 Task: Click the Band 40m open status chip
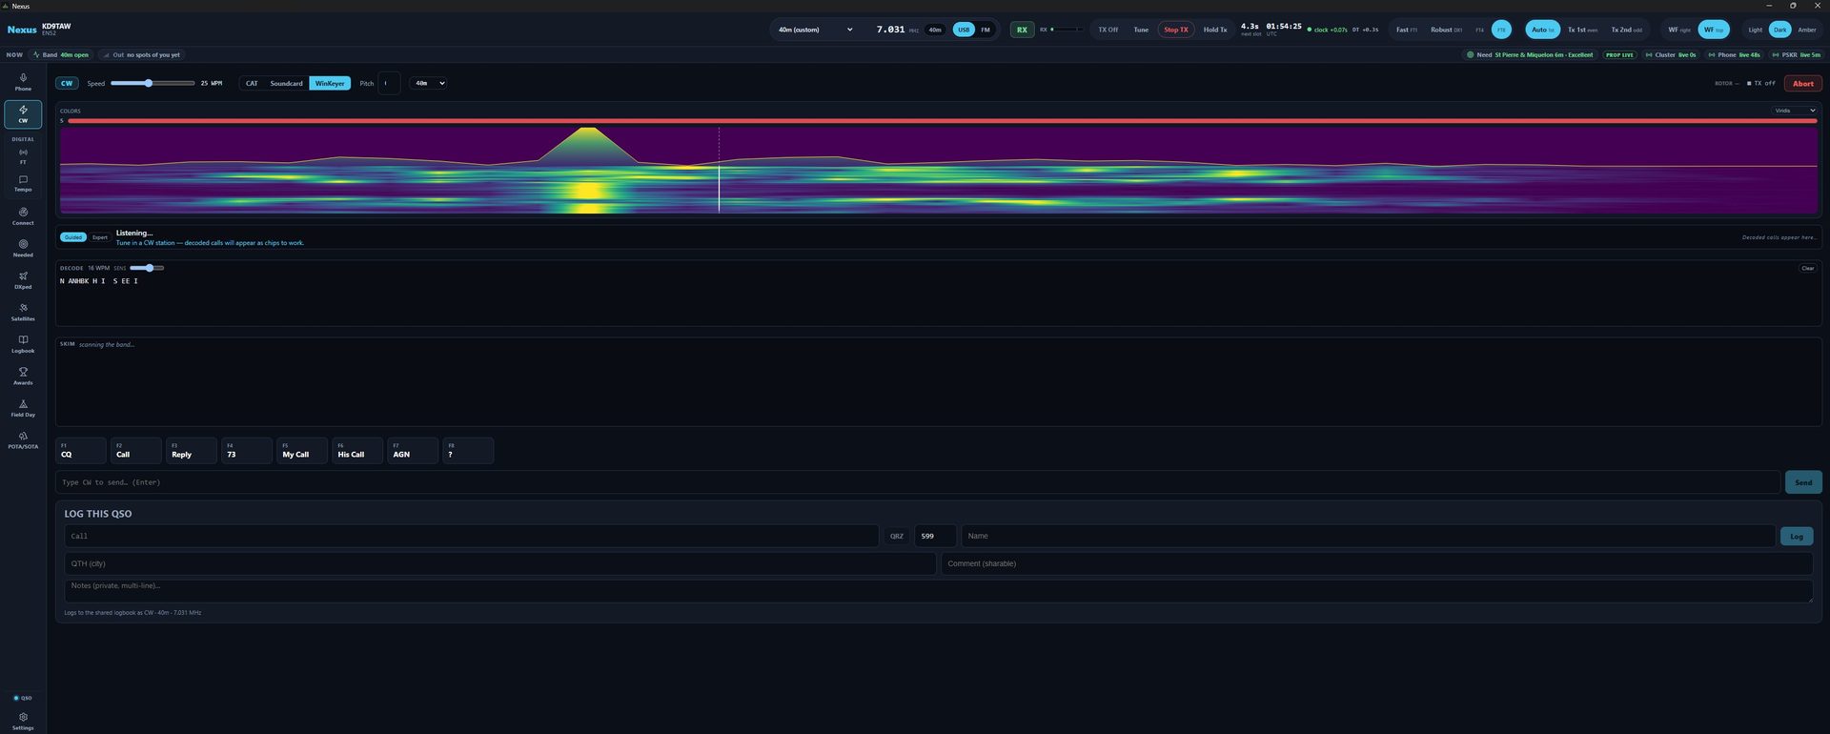pos(61,54)
